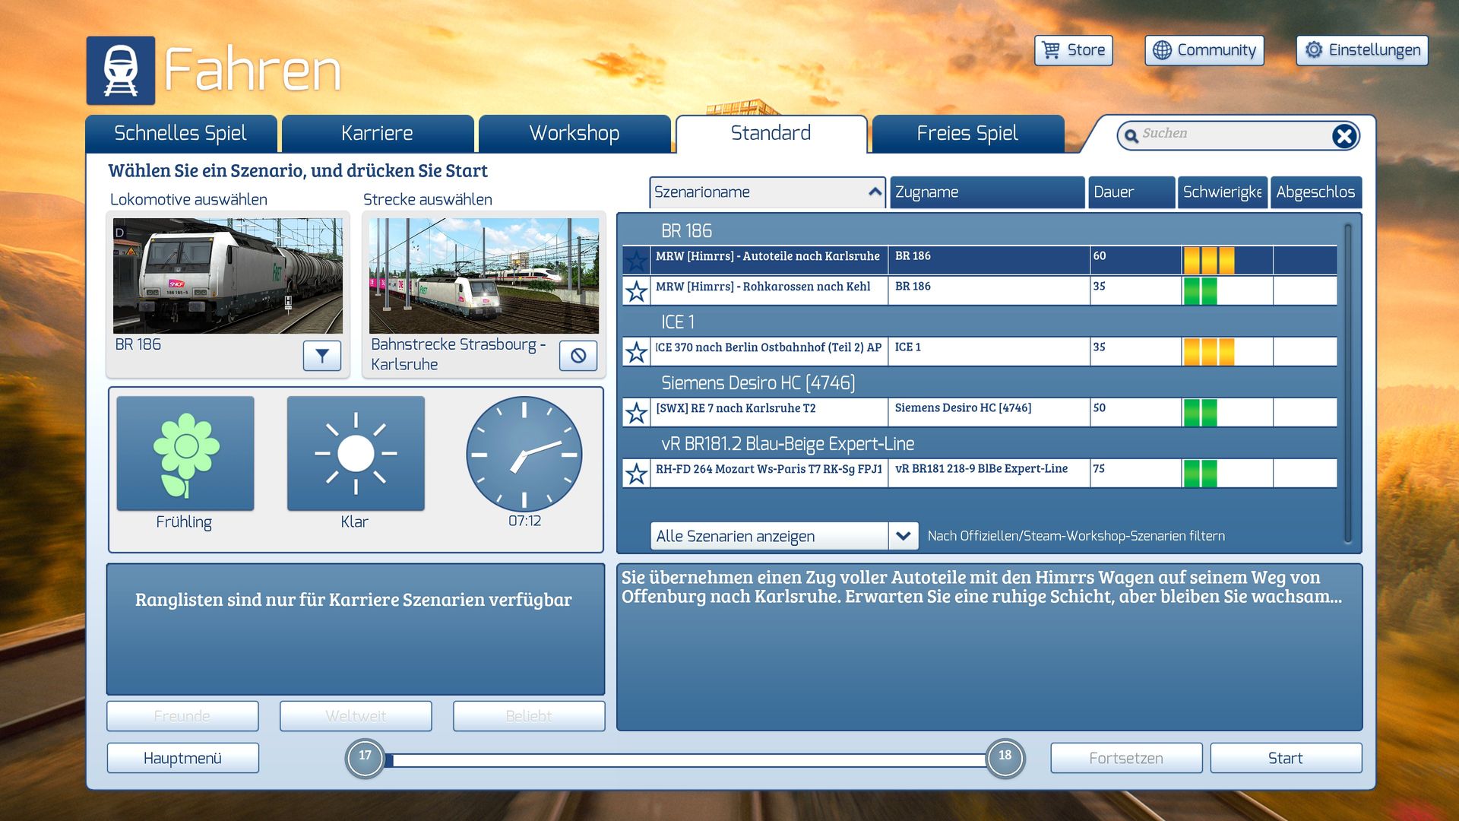Click the Klar weather sun icon
Screen dimensions: 1459x821
tap(356, 454)
